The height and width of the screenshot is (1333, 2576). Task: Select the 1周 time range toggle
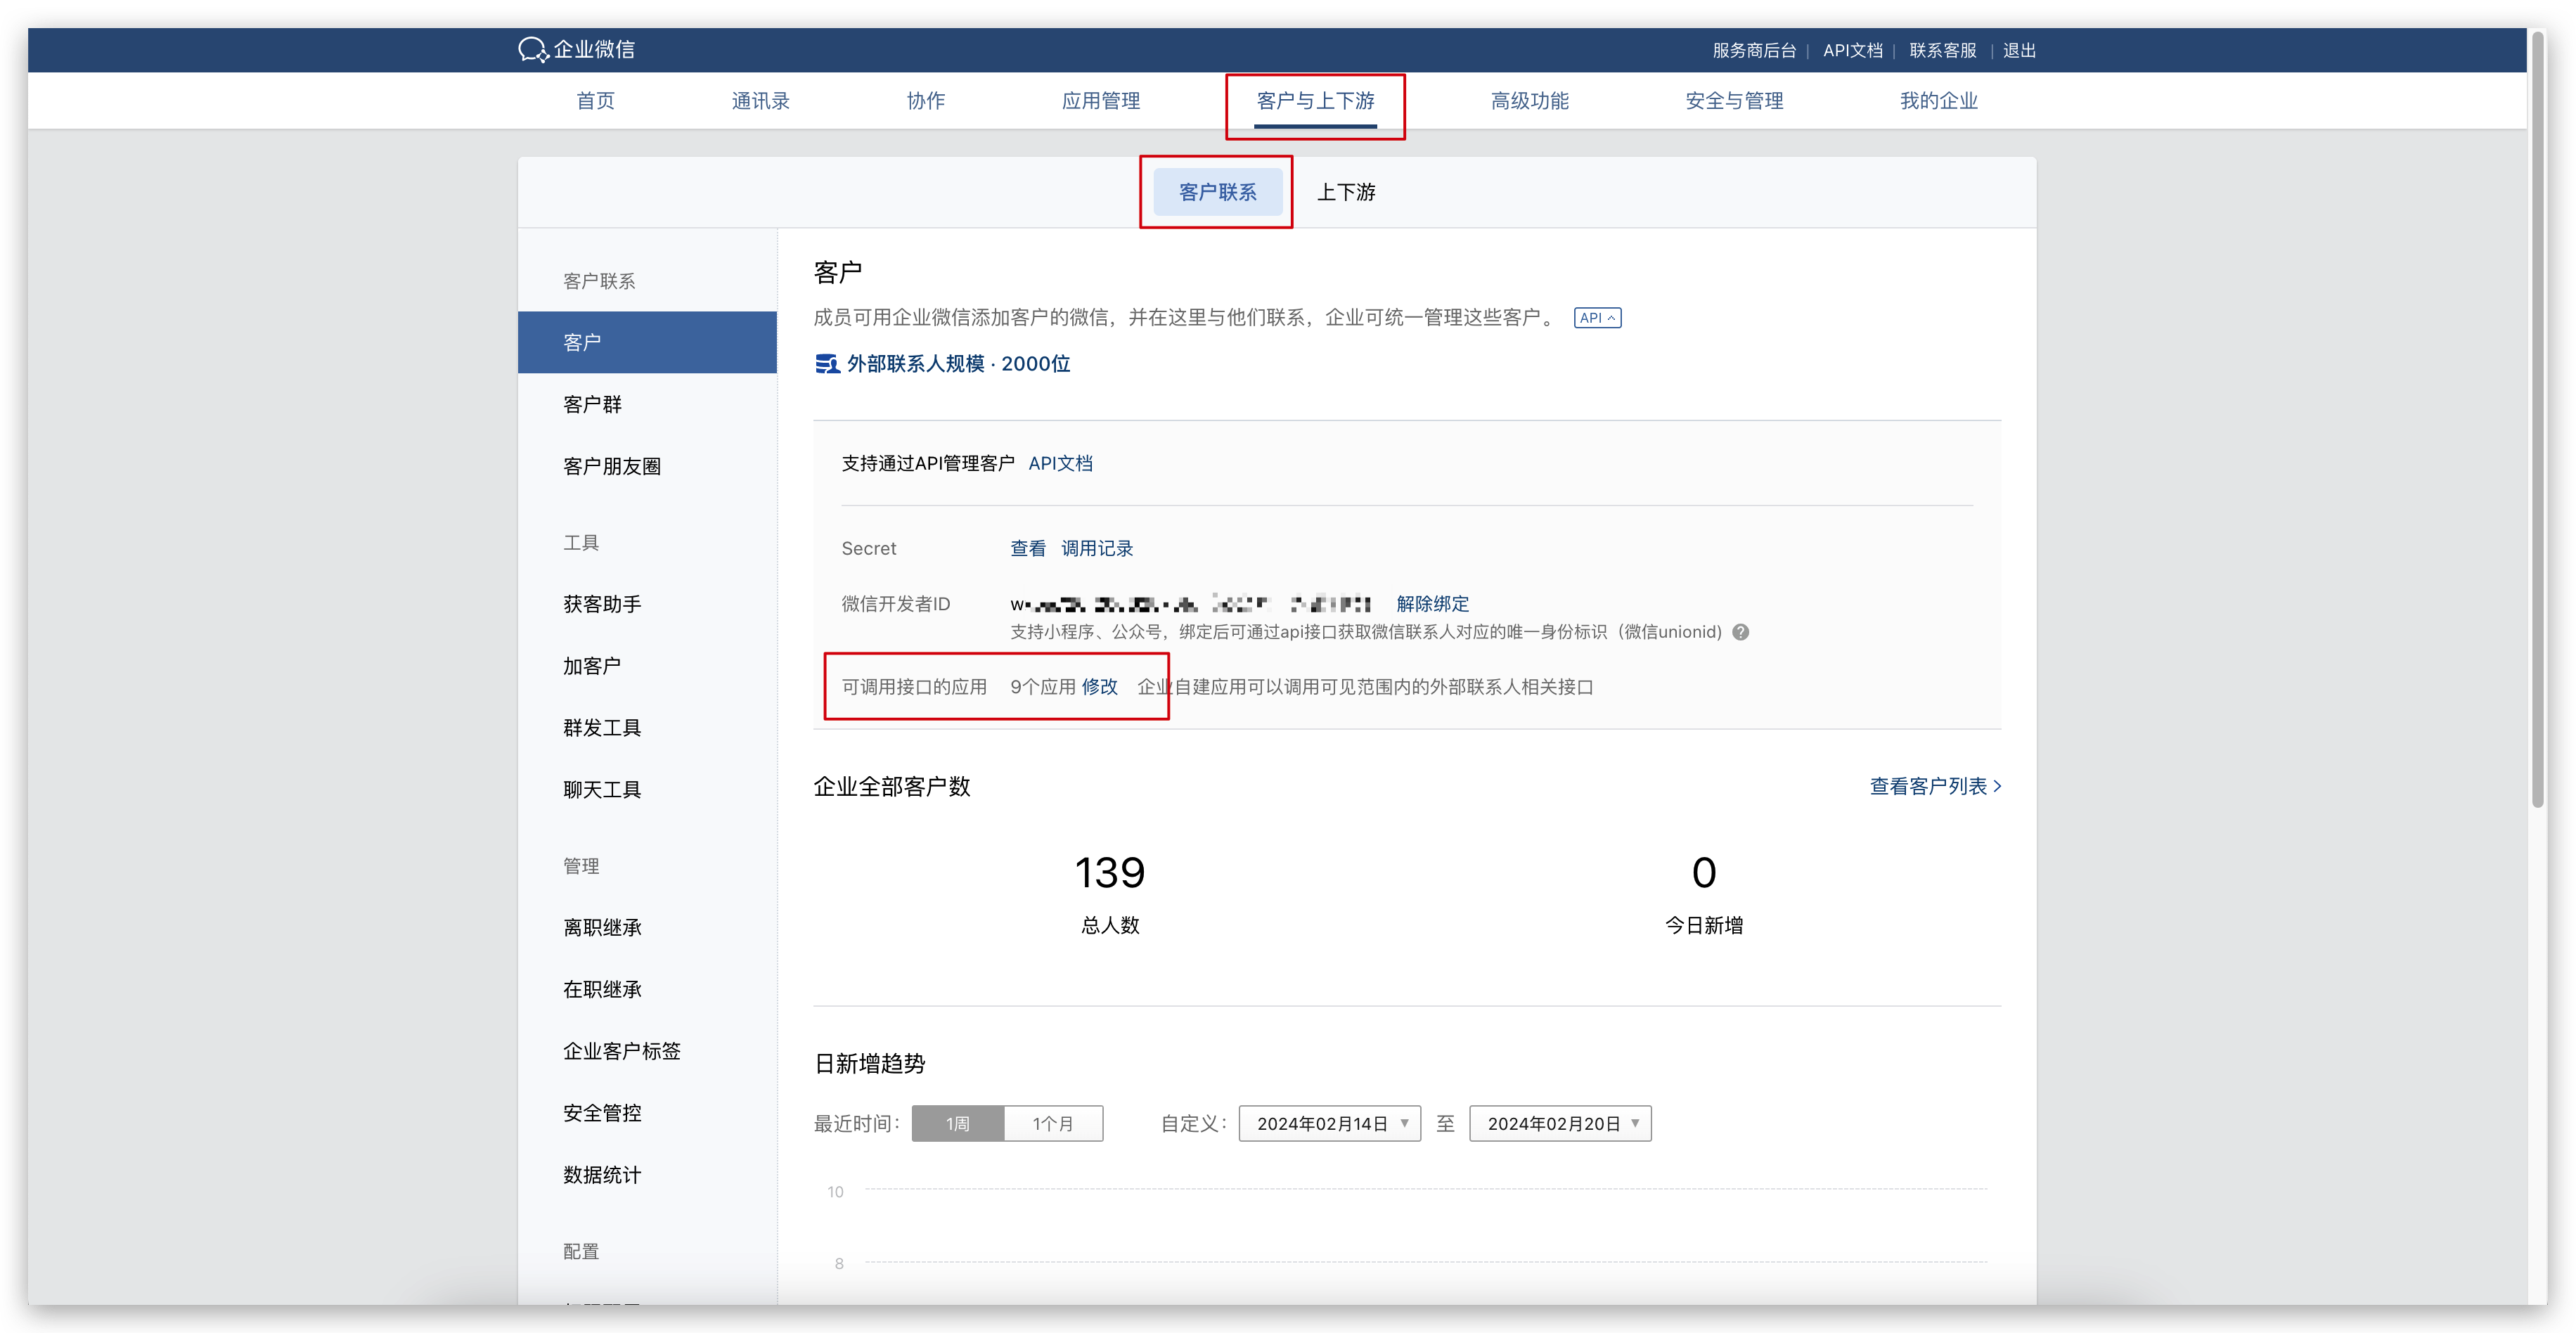point(957,1123)
